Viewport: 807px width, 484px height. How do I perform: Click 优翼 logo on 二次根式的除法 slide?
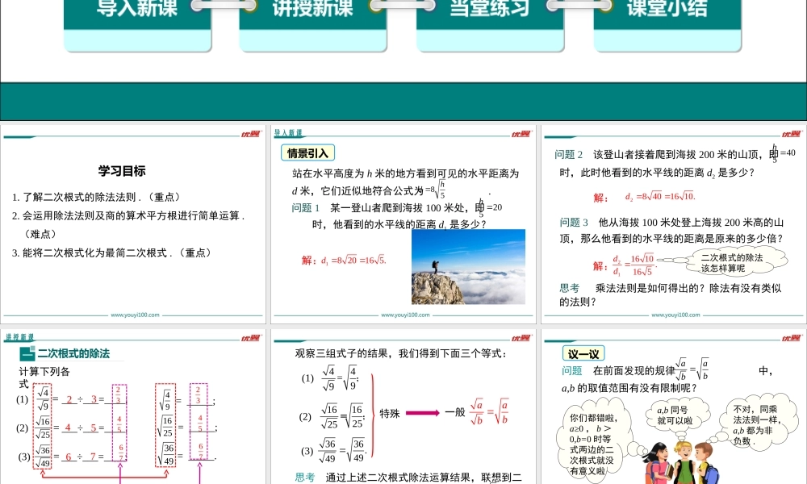(x=250, y=337)
